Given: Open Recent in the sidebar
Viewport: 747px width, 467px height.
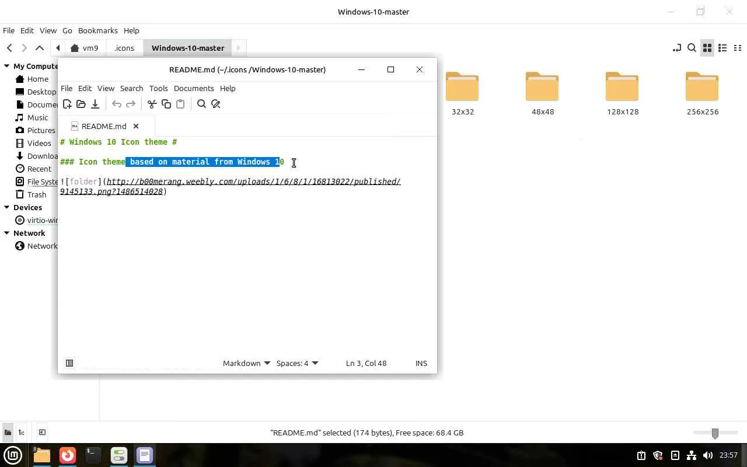Looking at the screenshot, I should tap(39, 169).
